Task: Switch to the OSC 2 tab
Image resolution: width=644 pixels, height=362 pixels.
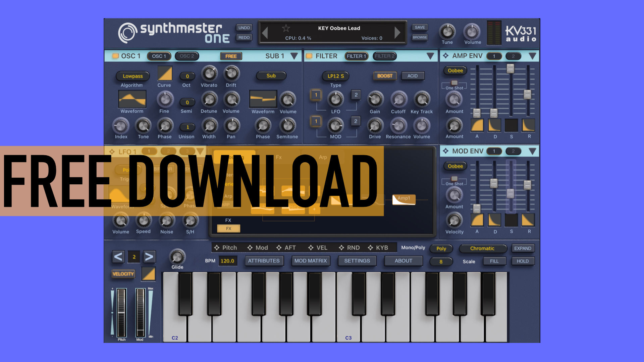Action: (186, 56)
